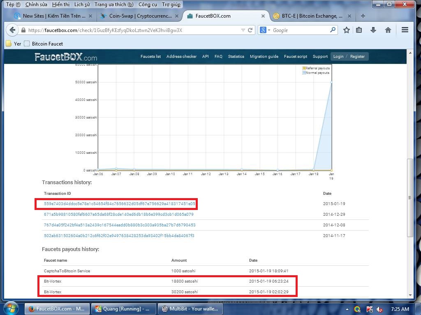The width and height of the screenshot is (421, 315).
Task: Open the Trang ưa thích menu
Action: click(x=114, y=5)
